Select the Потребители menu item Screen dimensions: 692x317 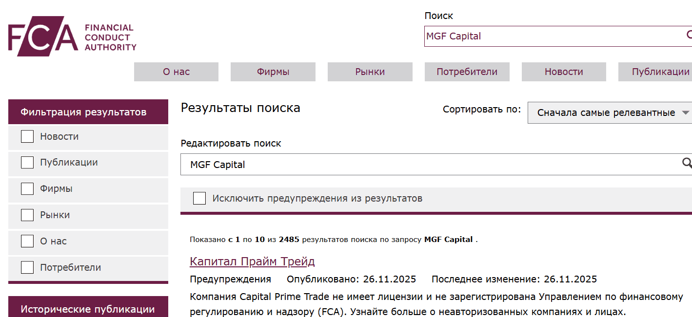466,72
